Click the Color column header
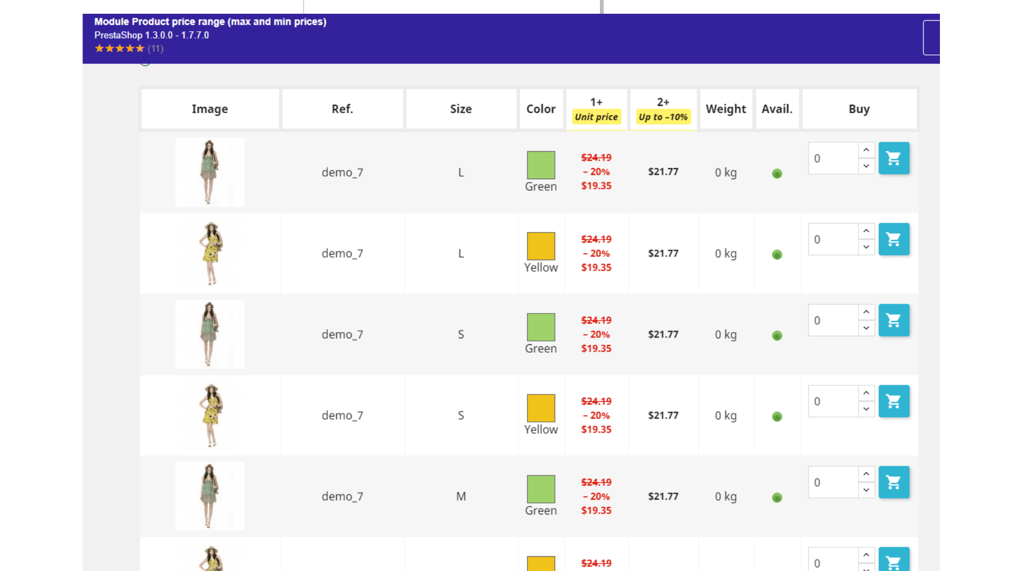 [541, 109]
